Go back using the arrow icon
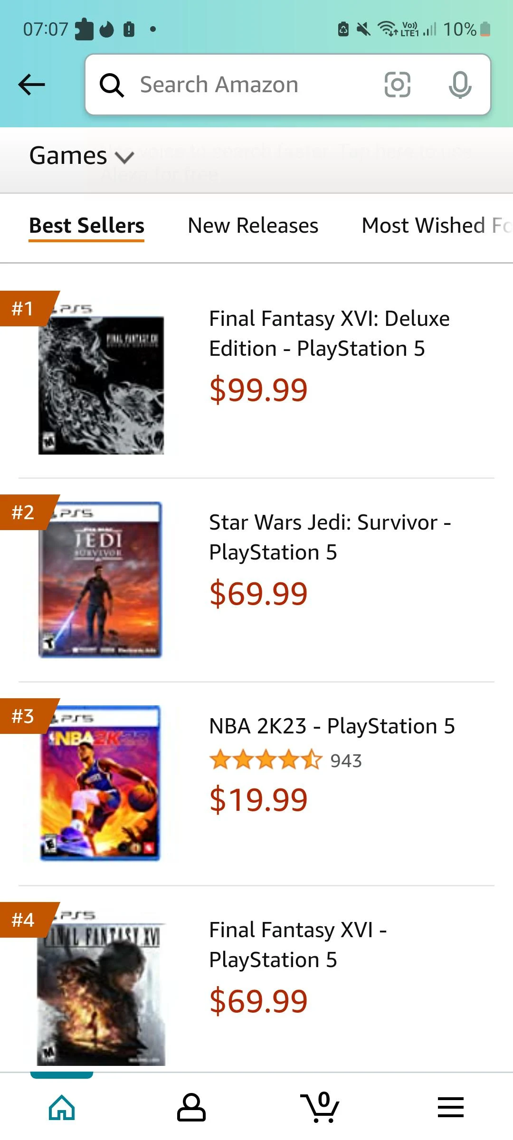This screenshot has width=513, height=1140. tap(31, 84)
